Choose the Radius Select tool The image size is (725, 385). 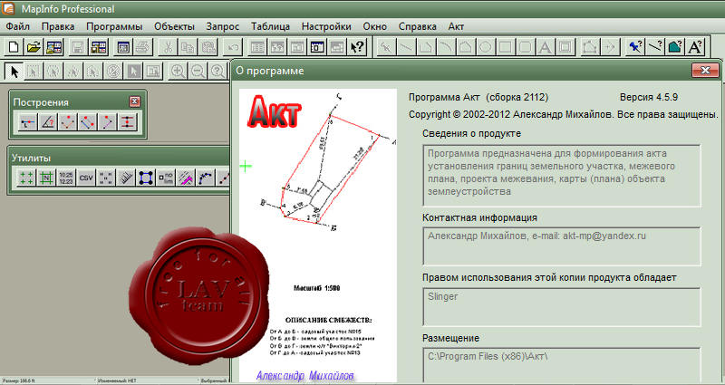pos(53,72)
